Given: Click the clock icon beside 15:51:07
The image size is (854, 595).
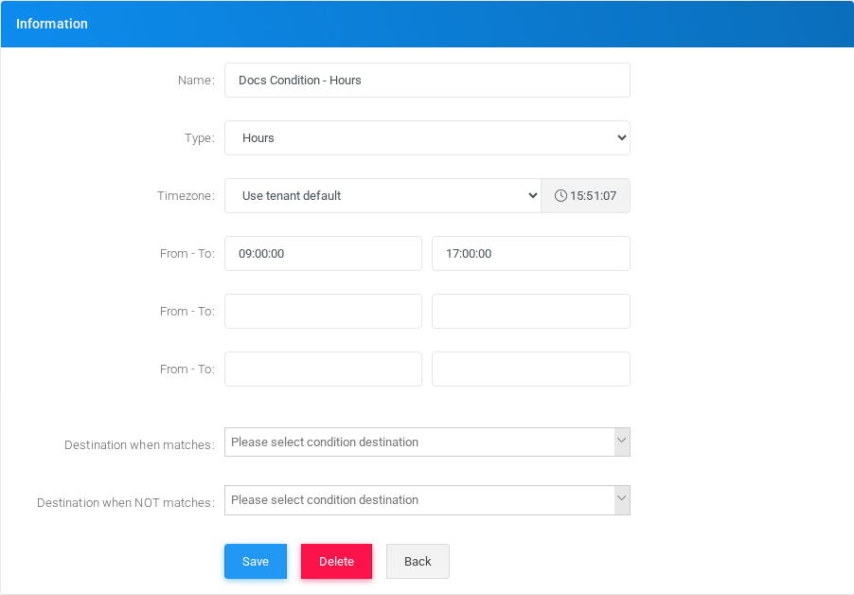Looking at the screenshot, I should (x=560, y=195).
